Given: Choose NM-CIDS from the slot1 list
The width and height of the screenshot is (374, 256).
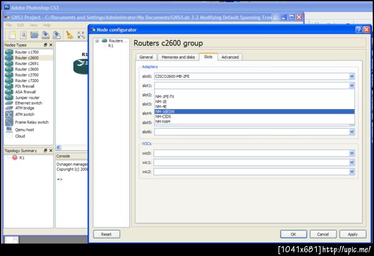Looking at the screenshot, I should tap(254, 116).
